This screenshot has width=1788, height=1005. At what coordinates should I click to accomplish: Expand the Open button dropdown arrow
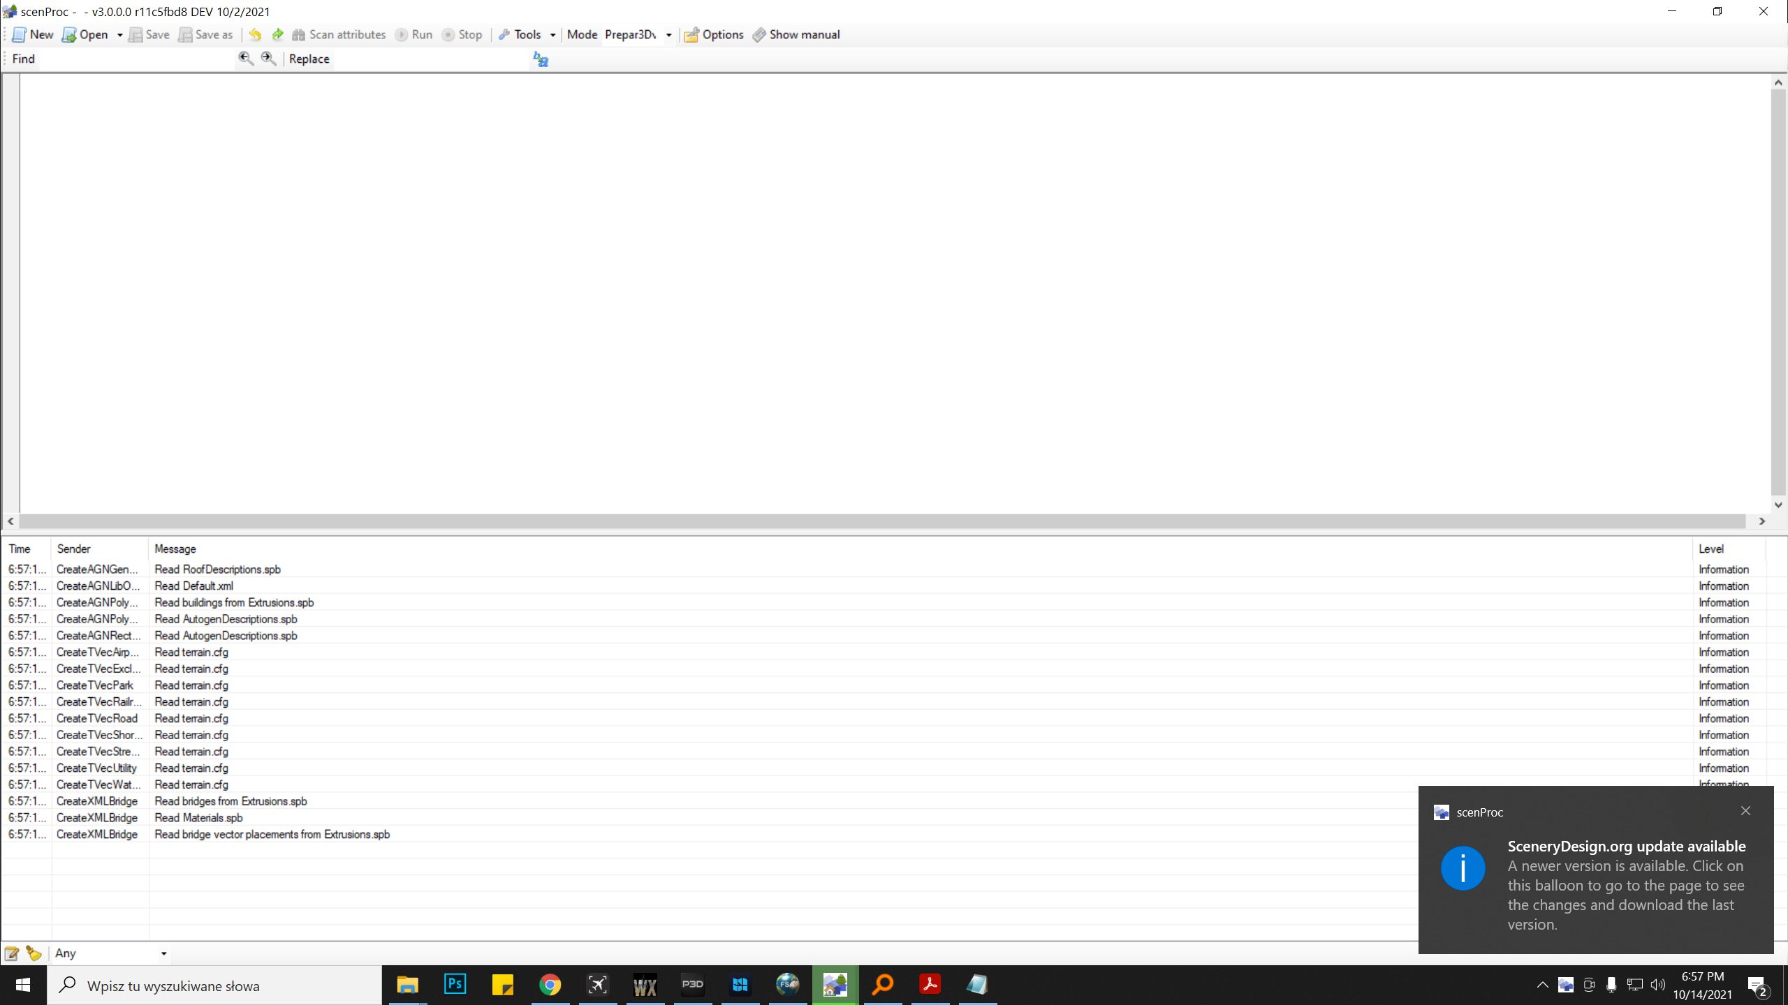[x=119, y=35]
